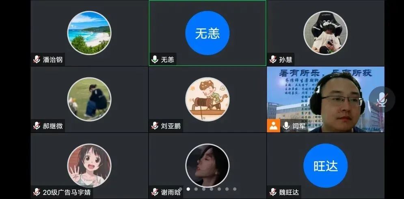Click 魏旺达's muted microphone icon
This screenshot has height=199, width=404.
point(273,192)
